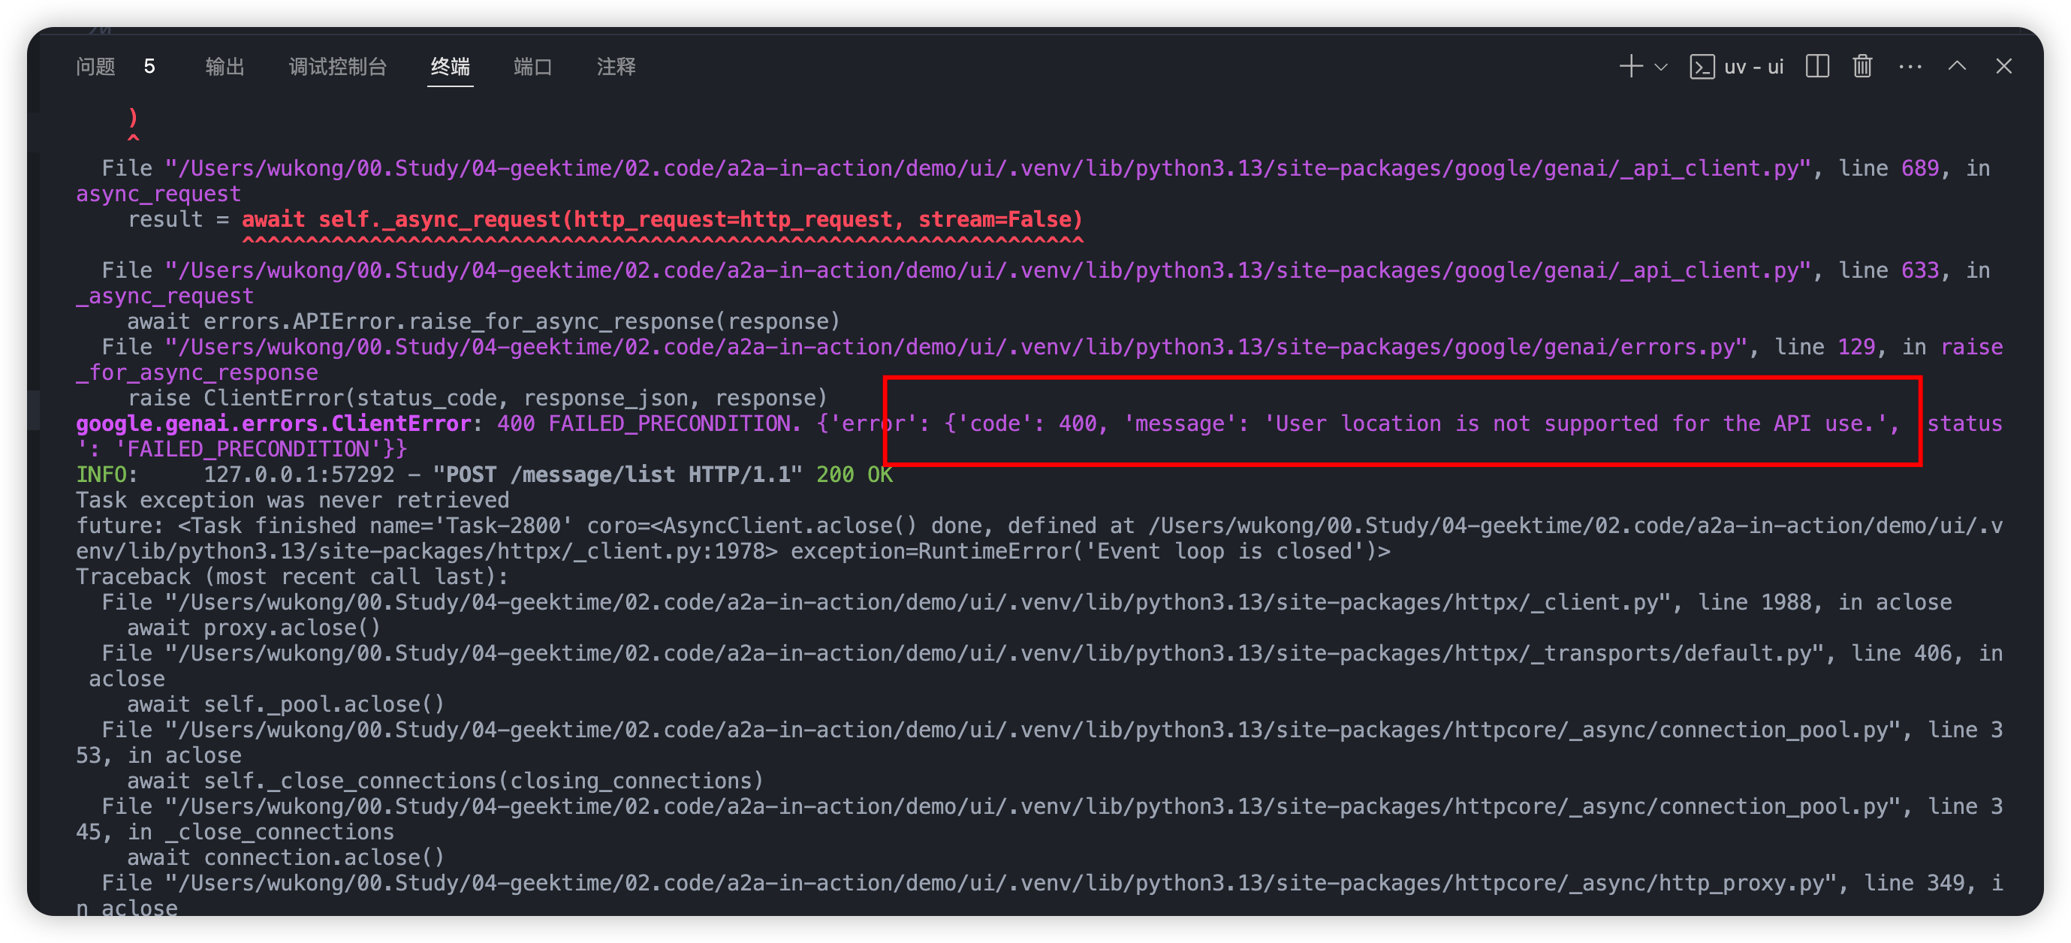This screenshot has width=2071, height=943.
Task: Click the problems count badge showing 5
Action: click(149, 67)
